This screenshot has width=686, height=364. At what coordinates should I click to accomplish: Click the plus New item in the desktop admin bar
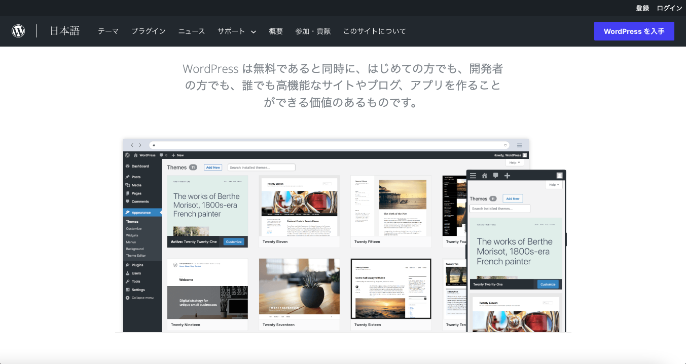[x=177, y=155]
